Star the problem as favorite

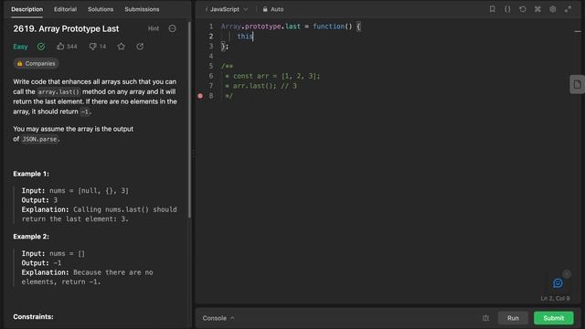121,47
